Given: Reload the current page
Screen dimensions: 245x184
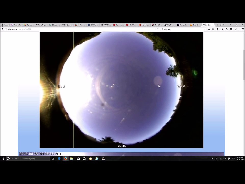Looking at the screenshot, I should (157, 29).
